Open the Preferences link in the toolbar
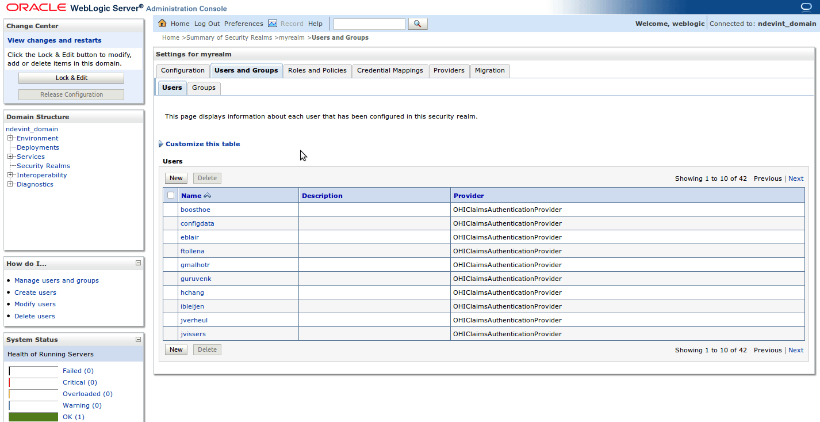 click(244, 24)
